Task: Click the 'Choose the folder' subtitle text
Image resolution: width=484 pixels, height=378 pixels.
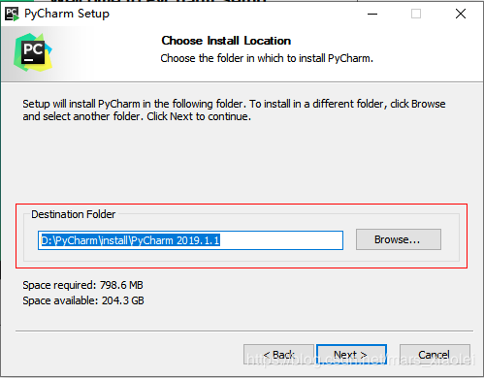Action: 267,58
